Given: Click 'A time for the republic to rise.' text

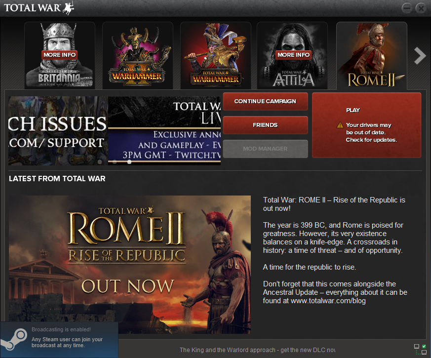Looking at the screenshot, I should [310, 267].
